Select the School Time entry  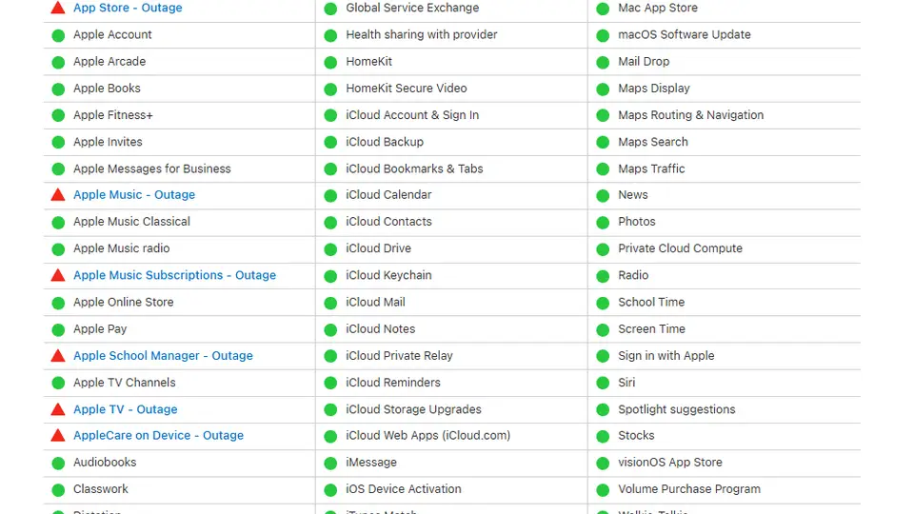tap(651, 302)
